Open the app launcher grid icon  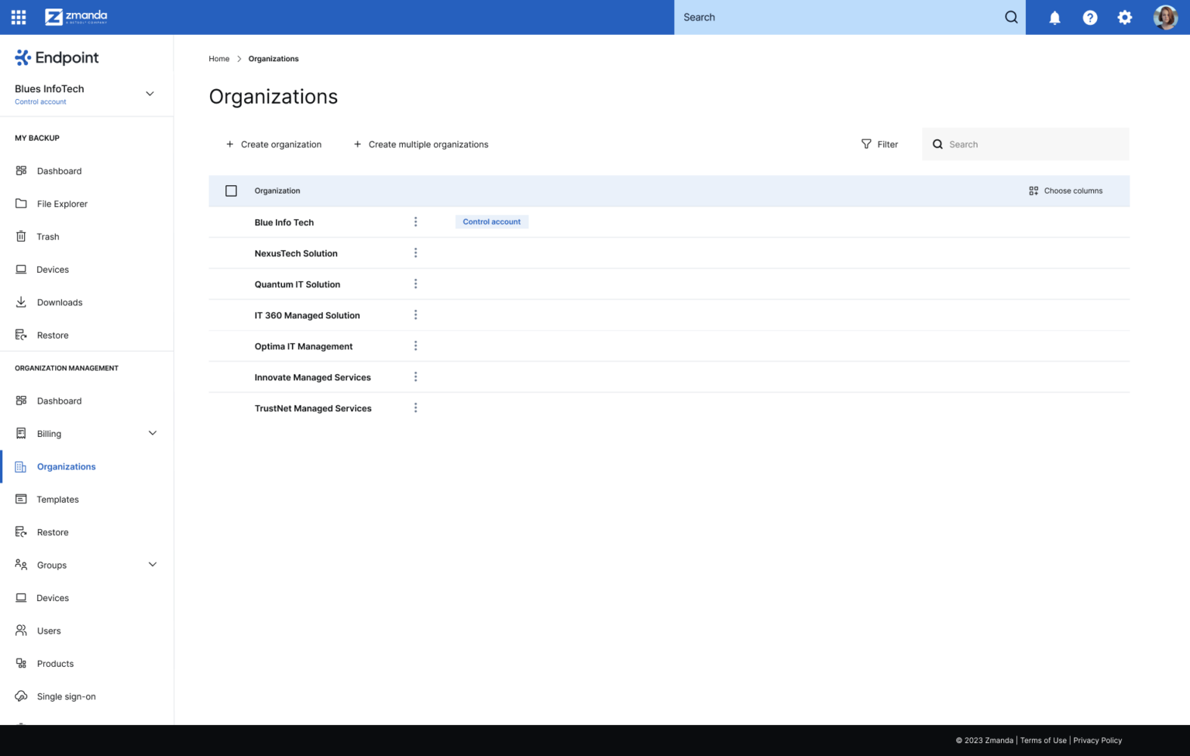(x=18, y=17)
